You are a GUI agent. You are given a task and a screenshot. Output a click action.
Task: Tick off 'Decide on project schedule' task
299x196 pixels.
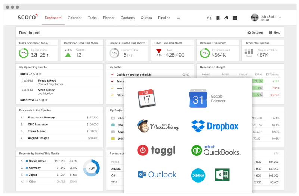(112, 75)
